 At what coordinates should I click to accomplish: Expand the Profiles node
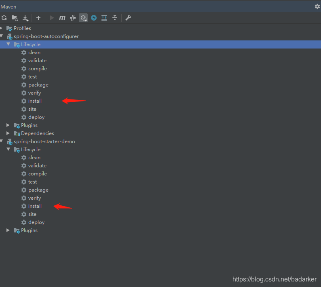click(x=1, y=28)
